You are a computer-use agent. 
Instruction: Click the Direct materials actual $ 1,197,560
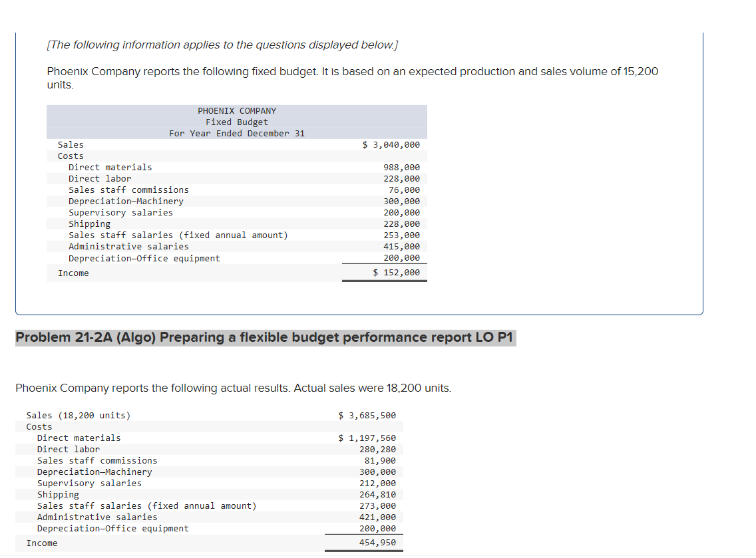coord(365,438)
